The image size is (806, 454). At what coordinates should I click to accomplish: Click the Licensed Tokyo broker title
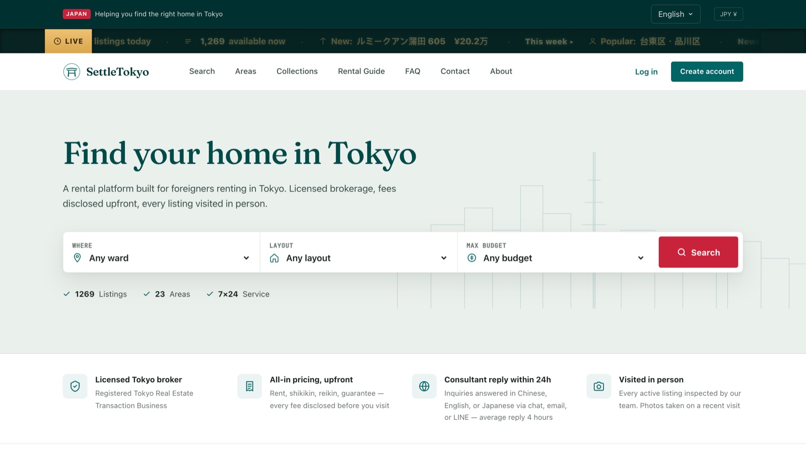pos(139,380)
